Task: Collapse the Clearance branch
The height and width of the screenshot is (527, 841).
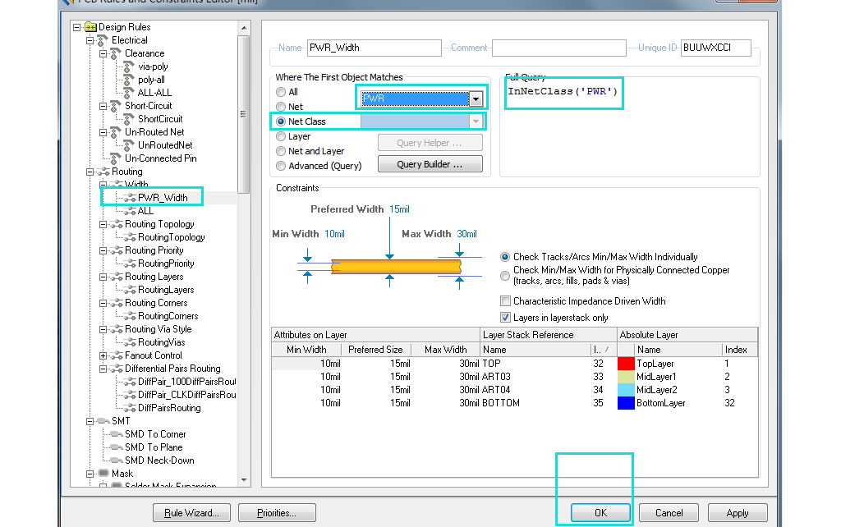Action: [x=103, y=53]
